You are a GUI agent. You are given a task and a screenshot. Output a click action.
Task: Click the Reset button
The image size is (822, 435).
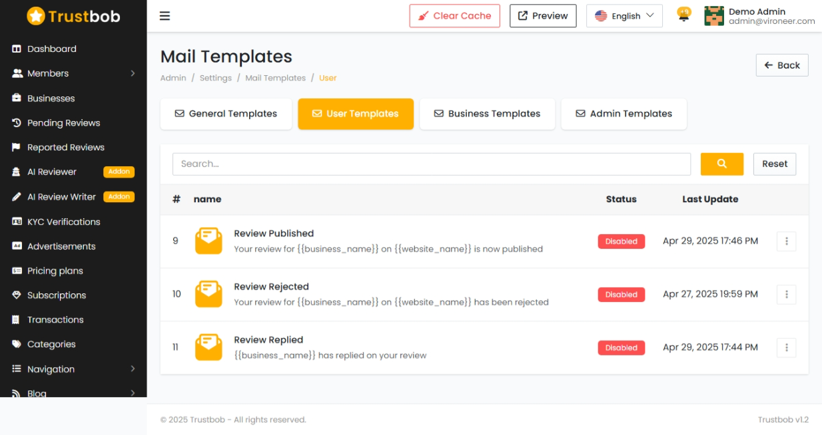[x=775, y=164]
